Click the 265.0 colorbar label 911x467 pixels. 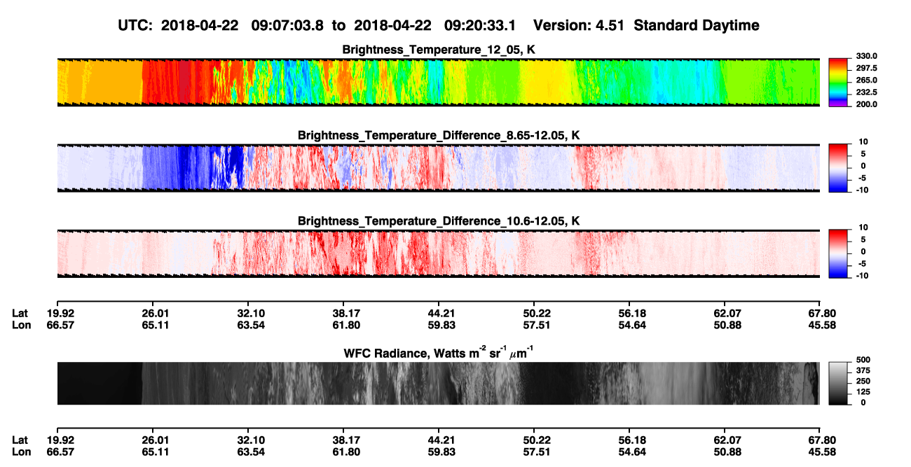tap(866, 81)
